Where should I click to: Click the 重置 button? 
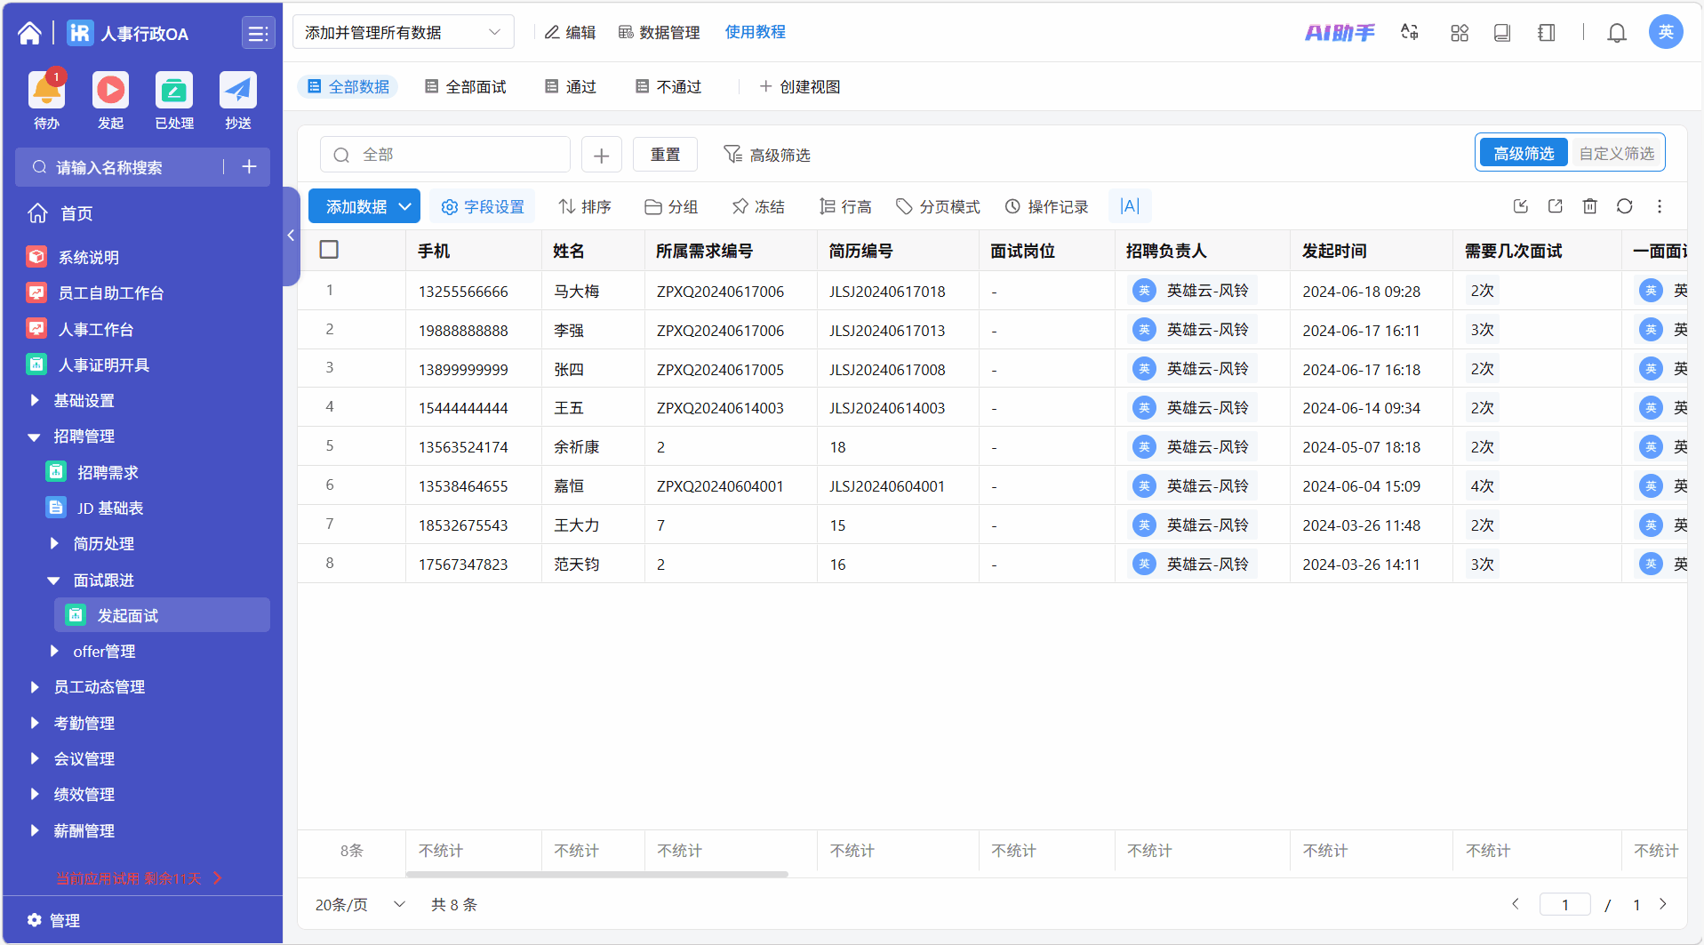(x=665, y=155)
